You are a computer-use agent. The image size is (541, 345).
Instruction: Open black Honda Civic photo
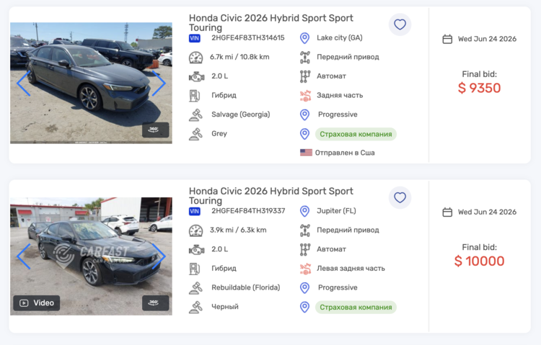pos(91,256)
